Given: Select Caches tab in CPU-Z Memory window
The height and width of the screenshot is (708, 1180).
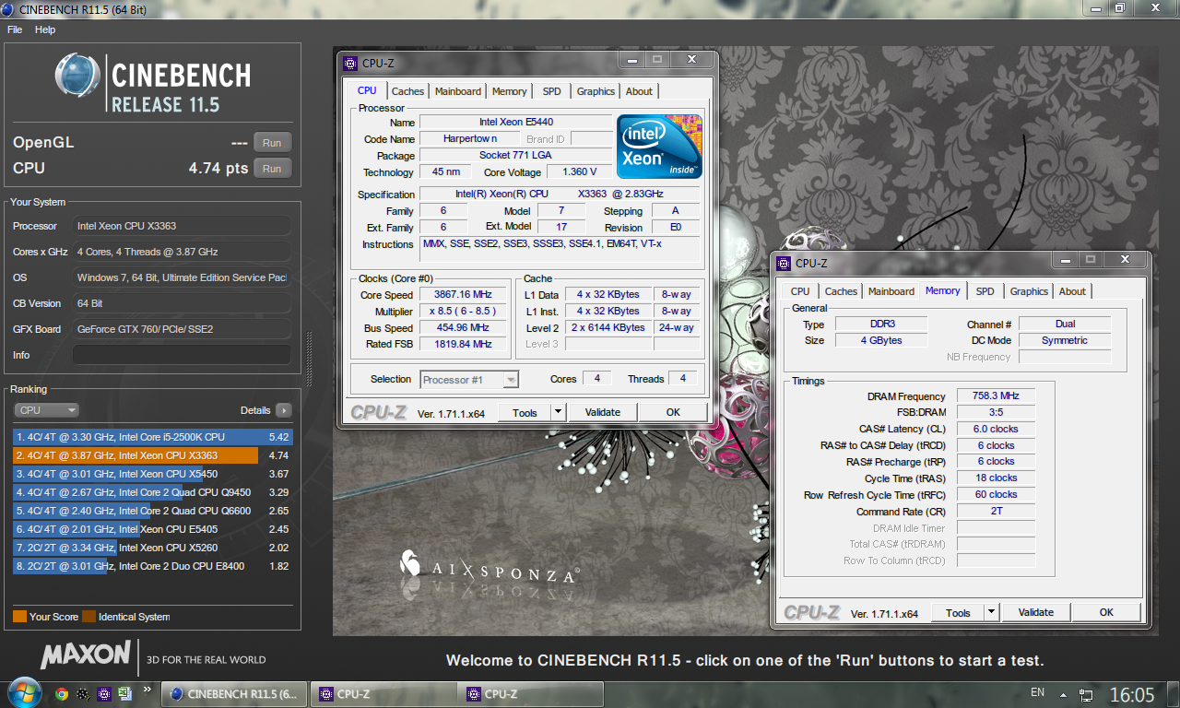Looking at the screenshot, I should pos(841,291).
